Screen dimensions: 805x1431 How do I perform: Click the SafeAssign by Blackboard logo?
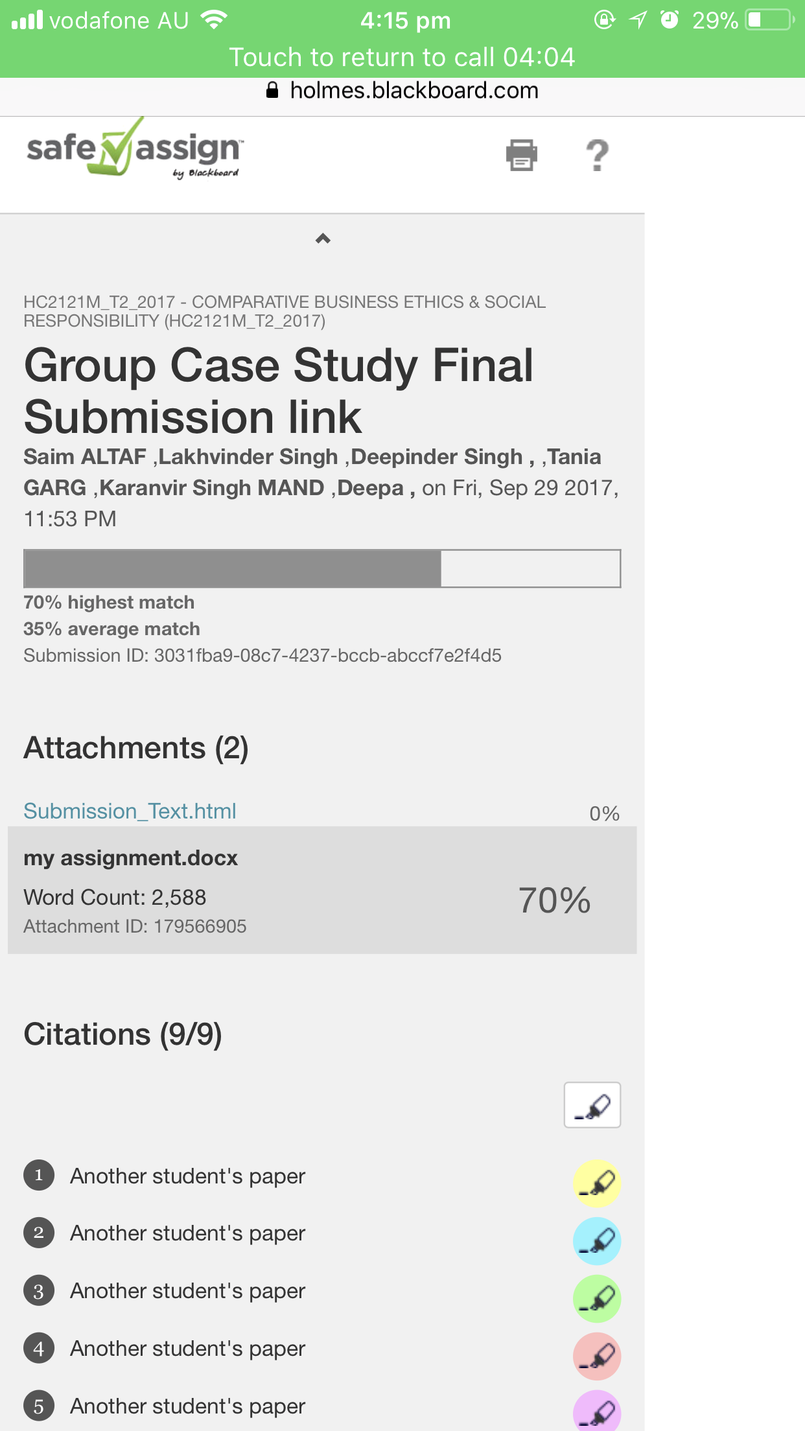click(x=135, y=148)
